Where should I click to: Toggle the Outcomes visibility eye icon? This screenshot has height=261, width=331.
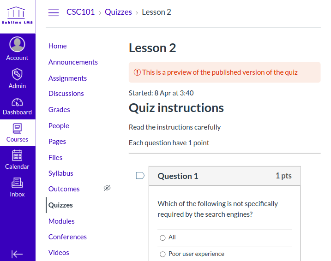(107, 188)
